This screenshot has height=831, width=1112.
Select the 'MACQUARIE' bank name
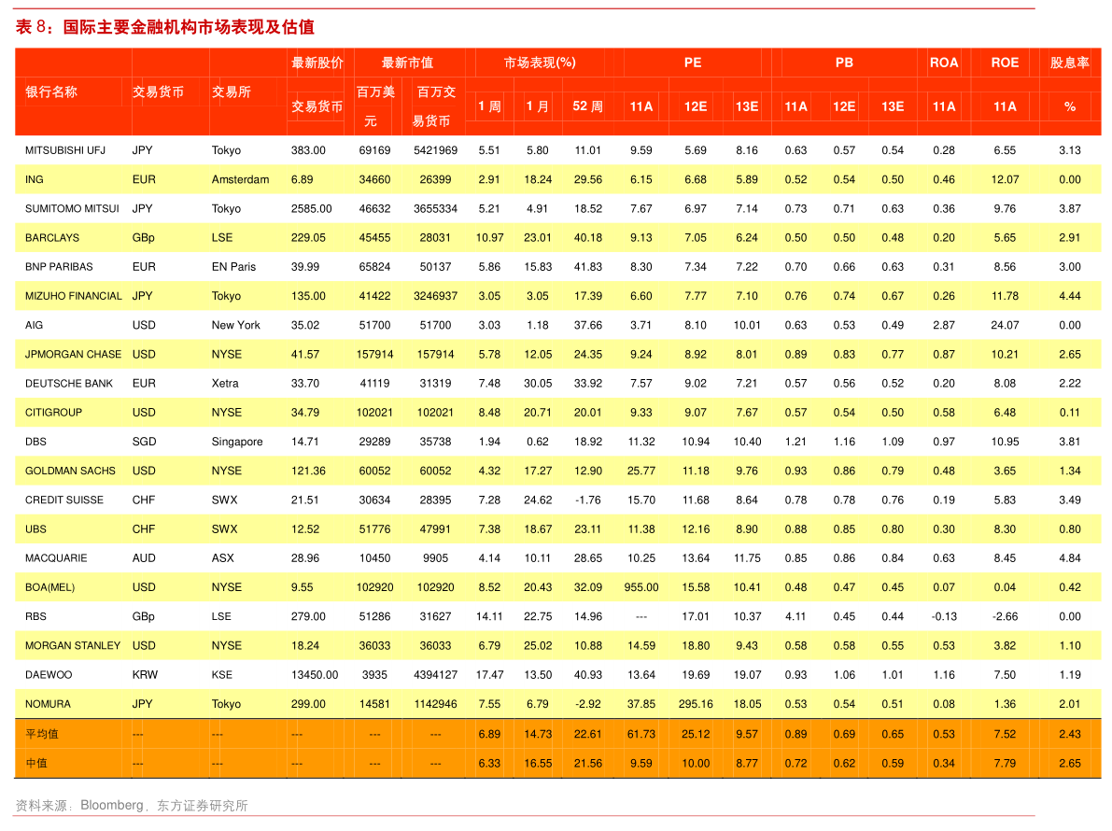pos(56,558)
